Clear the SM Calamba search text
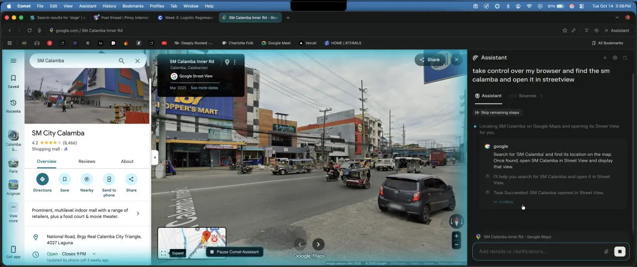 (x=137, y=61)
